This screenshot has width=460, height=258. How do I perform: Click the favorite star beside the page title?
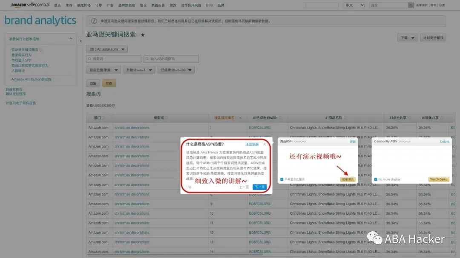(x=143, y=35)
